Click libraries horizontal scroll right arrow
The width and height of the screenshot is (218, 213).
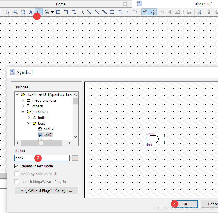click(69, 143)
